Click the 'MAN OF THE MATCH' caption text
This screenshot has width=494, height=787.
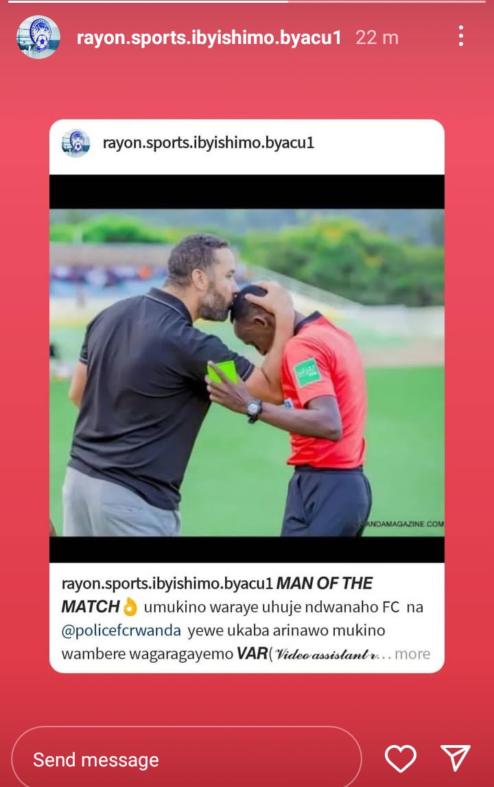pyautogui.click(x=217, y=595)
